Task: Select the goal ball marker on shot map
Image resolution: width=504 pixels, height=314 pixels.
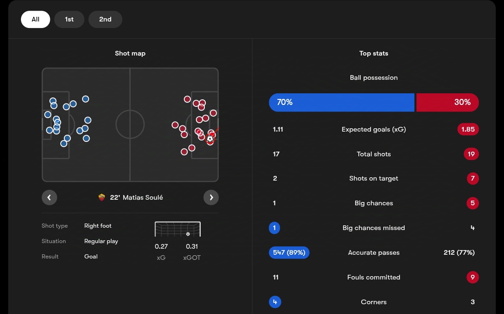Action: click(210, 139)
